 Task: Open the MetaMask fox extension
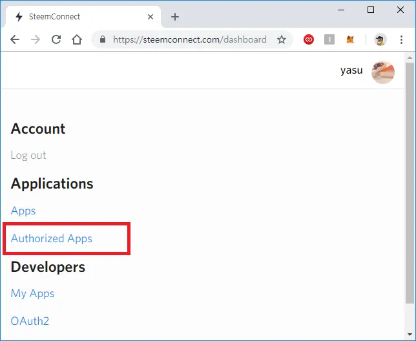pyautogui.click(x=350, y=40)
